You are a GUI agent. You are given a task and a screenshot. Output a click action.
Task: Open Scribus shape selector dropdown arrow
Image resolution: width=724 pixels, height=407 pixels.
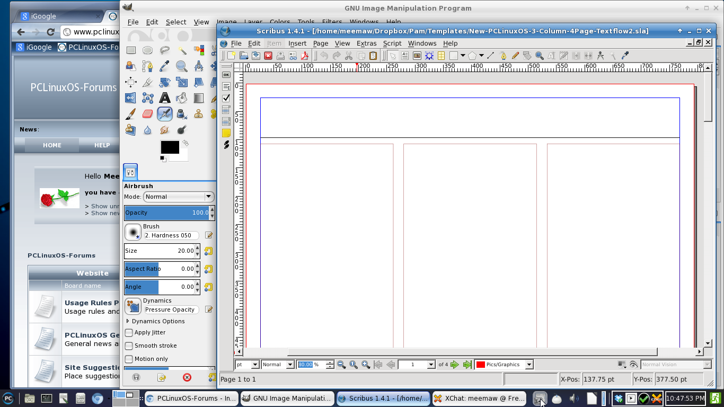point(462,56)
